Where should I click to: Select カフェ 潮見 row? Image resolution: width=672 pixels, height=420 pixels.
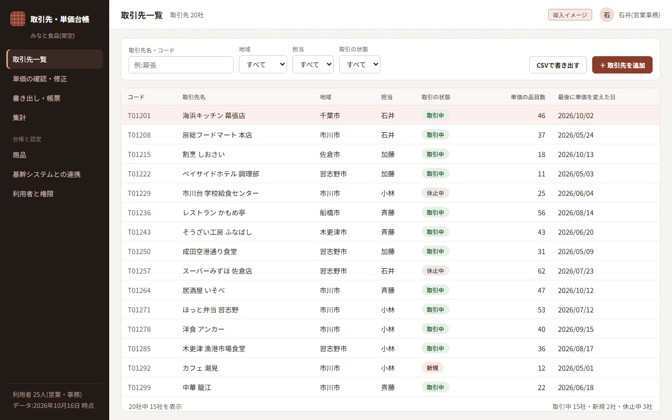[391, 368]
